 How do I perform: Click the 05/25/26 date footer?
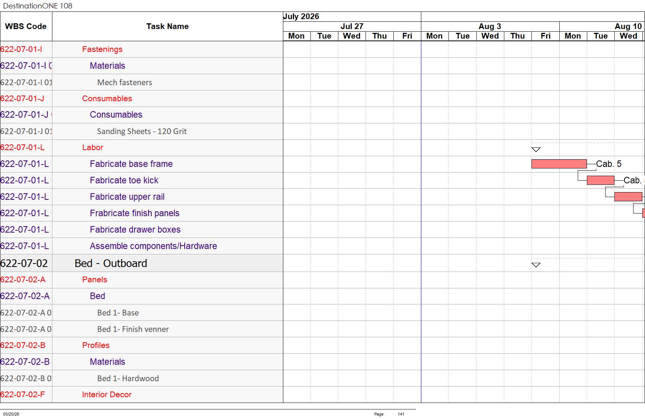[11, 414]
